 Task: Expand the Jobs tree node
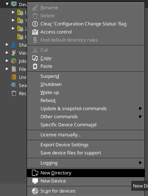pyautogui.click(x=7, y=61)
